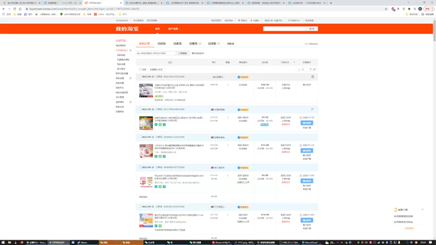Open the OBS window from the taskbar

coord(289,242)
